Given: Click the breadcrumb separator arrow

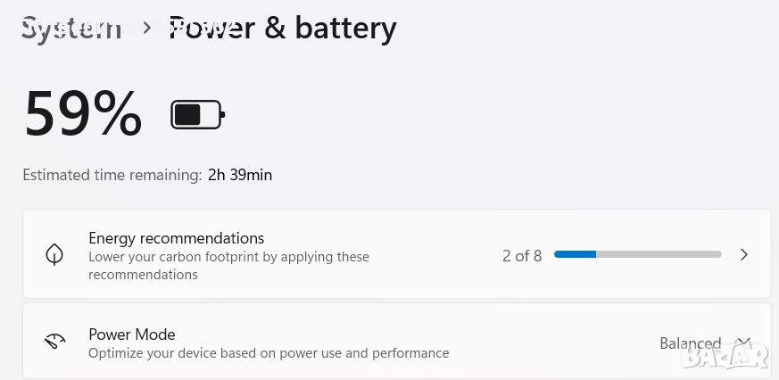Looking at the screenshot, I should click(147, 28).
